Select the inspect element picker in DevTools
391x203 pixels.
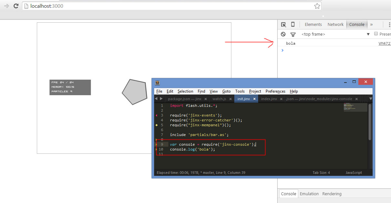tap(283, 24)
